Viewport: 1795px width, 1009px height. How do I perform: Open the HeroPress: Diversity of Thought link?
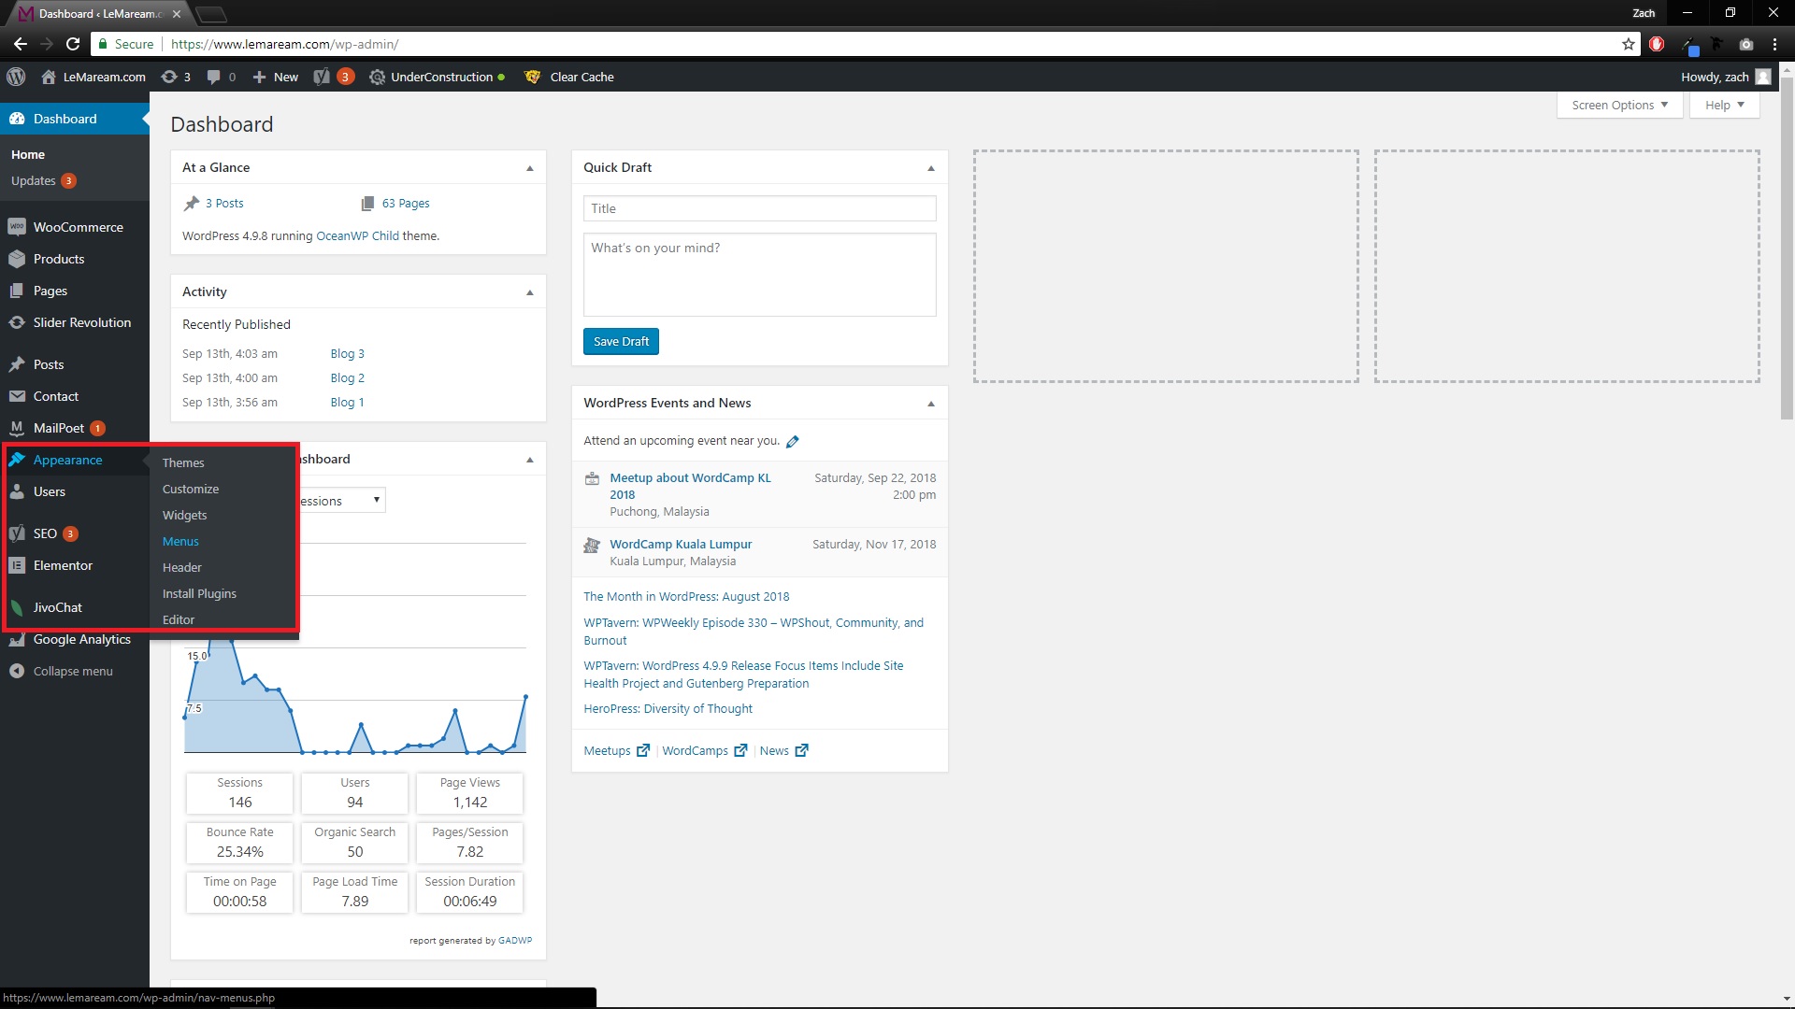pyautogui.click(x=668, y=708)
